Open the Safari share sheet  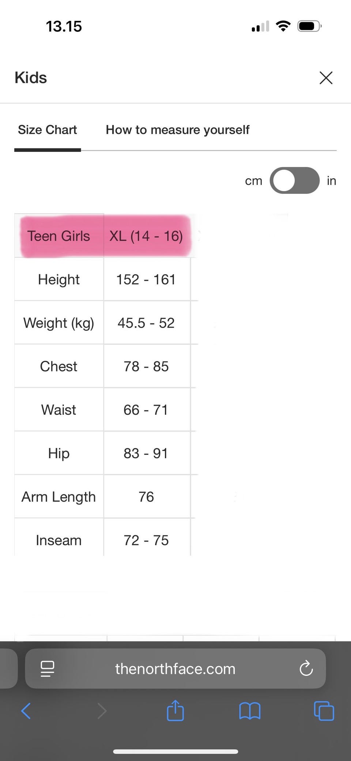(x=175, y=710)
